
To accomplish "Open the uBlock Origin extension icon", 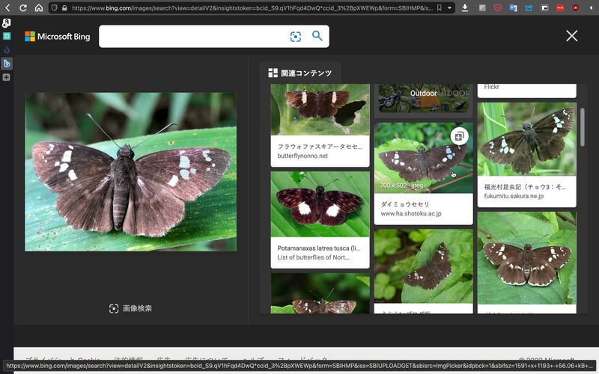I will point(575,7).
